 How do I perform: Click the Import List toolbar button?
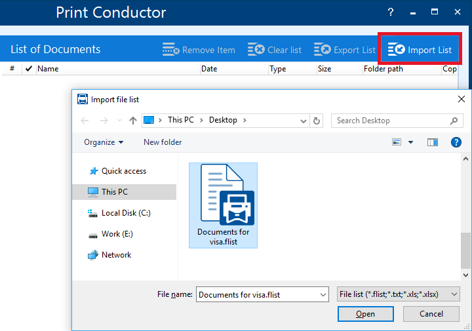tap(420, 50)
